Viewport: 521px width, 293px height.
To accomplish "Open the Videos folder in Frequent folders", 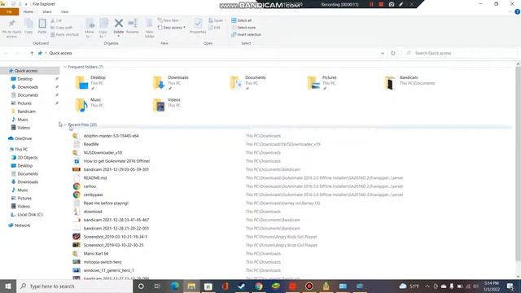I will pos(166,105).
